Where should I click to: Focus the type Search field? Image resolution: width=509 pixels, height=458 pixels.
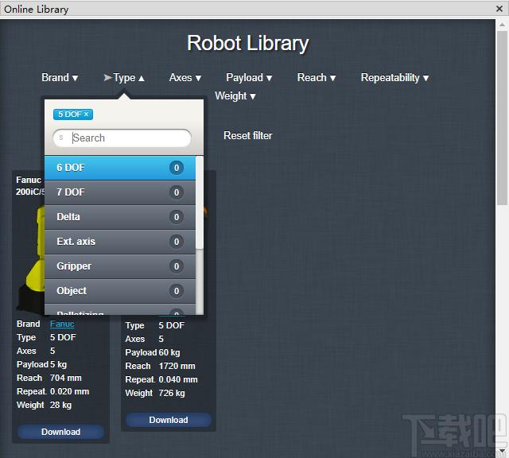point(122,138)
